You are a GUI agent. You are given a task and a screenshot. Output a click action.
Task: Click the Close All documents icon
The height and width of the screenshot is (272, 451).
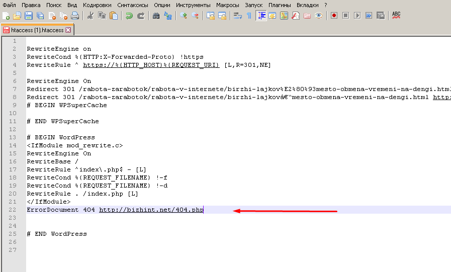tap(63, 16)
